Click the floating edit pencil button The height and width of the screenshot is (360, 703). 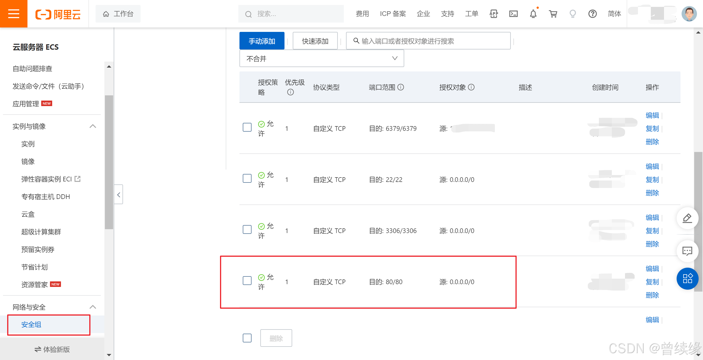(x=687, y=218)
